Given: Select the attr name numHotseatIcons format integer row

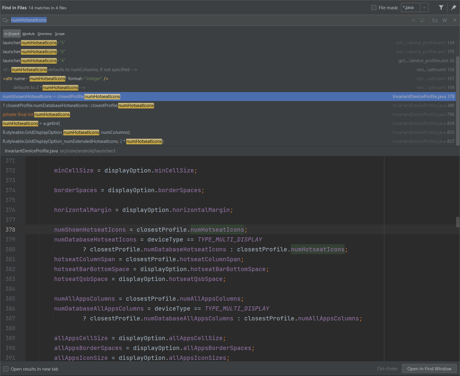Looking at the screenshot, I should pyautogui.click(x=228, y=79).
